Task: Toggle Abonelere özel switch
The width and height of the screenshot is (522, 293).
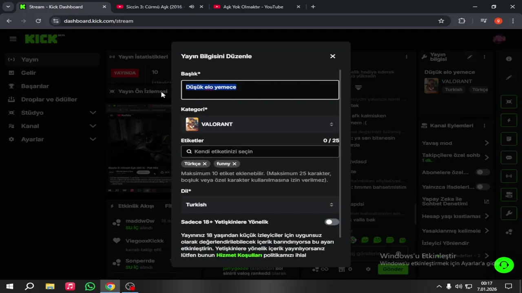Action: pyautogui.click(x=482, y=172)
